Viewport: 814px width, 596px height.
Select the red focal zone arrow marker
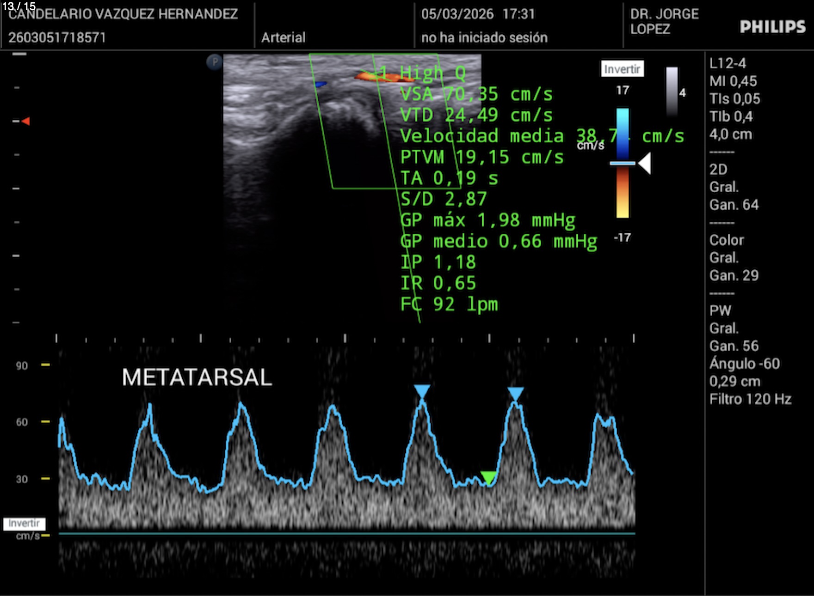point(26,121)
